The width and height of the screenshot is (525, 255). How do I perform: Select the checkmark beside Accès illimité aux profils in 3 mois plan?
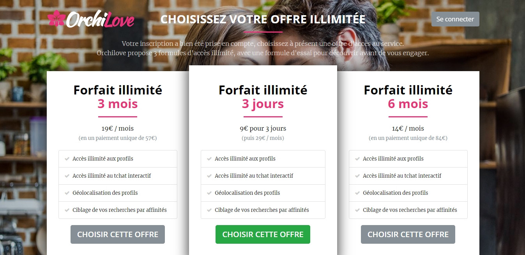pyautogui.click(x=66, y=159)
